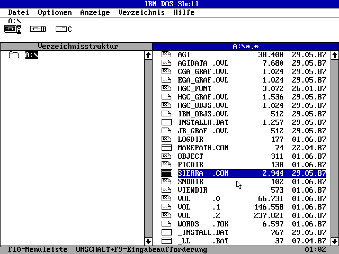Select file name VIEWDIR

(192, 190)
